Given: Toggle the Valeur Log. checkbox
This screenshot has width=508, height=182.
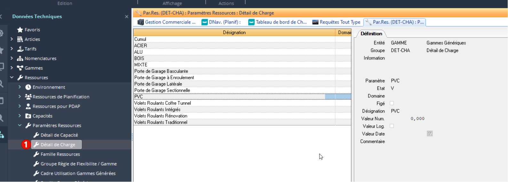Looking at the screenshot, I should 392,126.
